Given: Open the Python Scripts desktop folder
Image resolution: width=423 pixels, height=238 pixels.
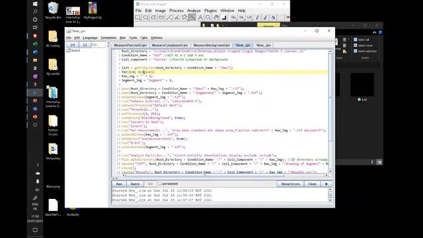Looking at the screenshot, I should click(x=53, y=125).
